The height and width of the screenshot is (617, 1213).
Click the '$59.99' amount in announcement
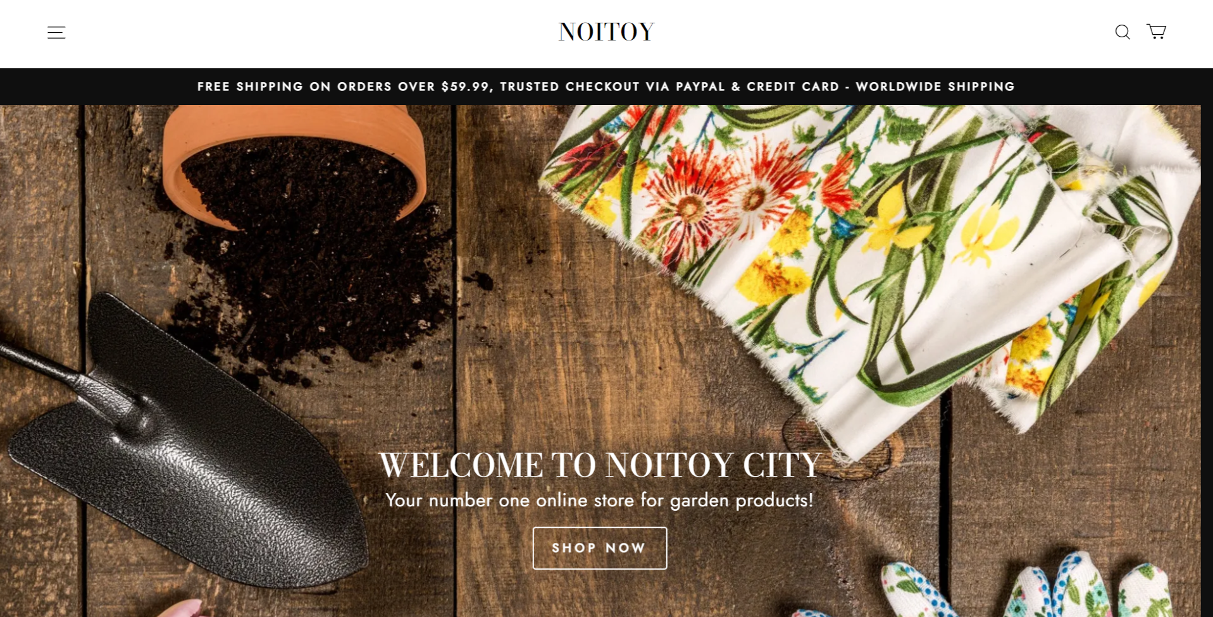(465, 87)
